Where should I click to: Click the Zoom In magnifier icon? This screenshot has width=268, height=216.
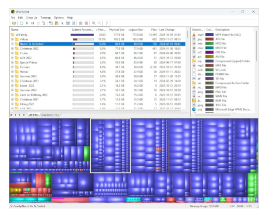click(x=94, y=23)
